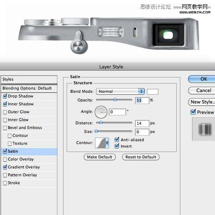Click the Opacity value field
The width and height of the screenshot is (215, 215).
[x=142, y=101]
